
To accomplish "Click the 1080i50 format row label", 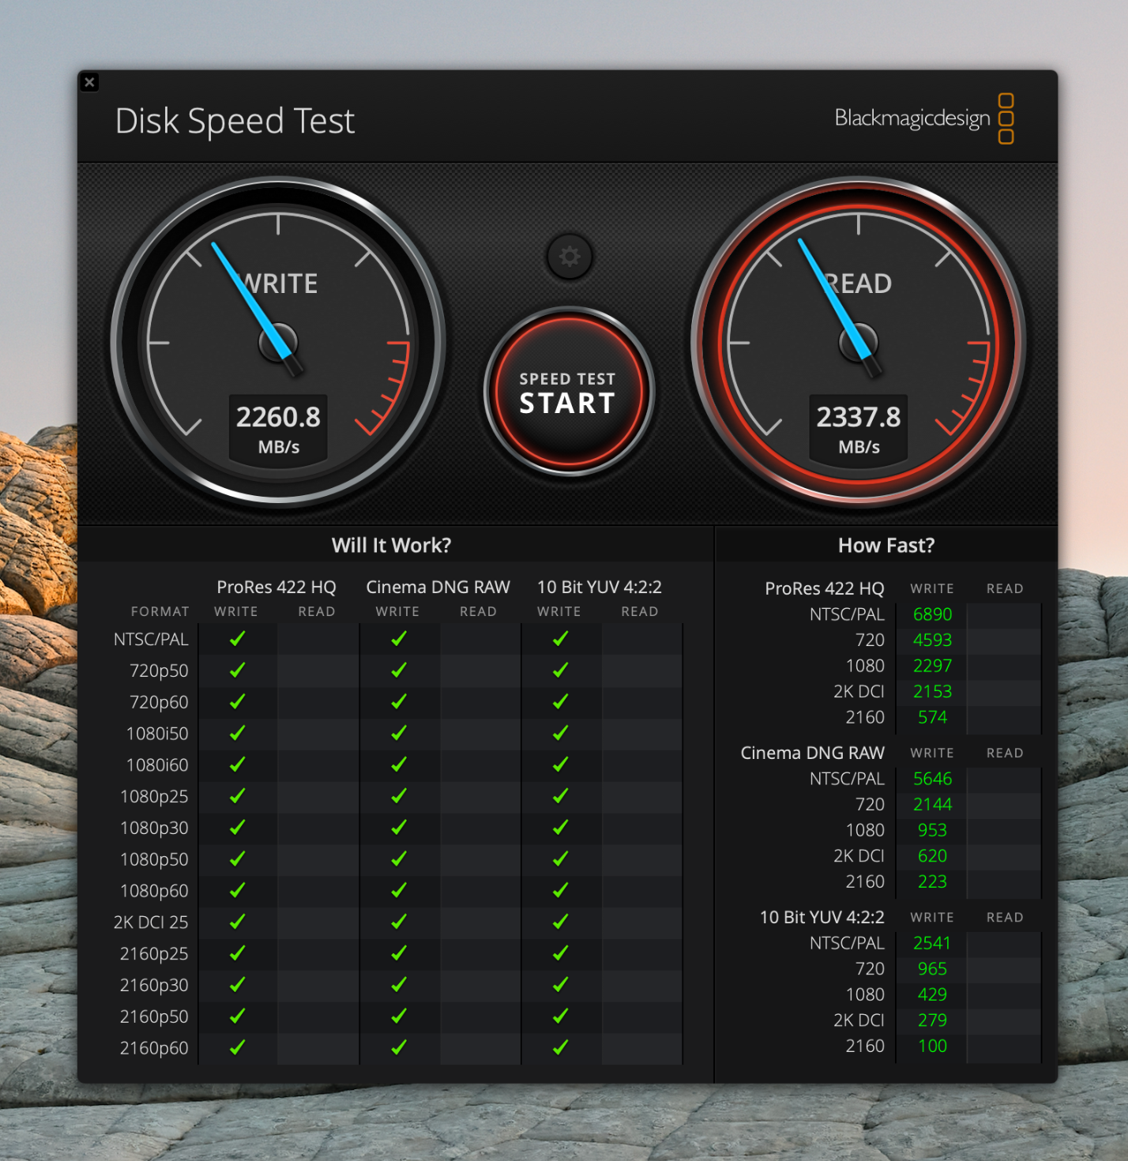I will 157,734.
